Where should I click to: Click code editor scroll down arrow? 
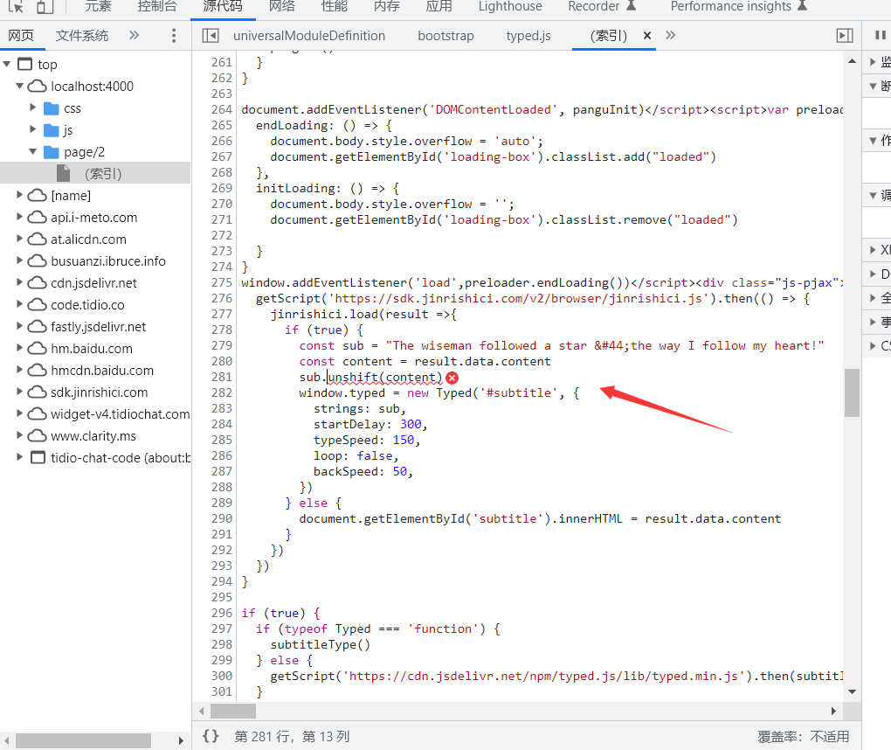tap(852, 692)
